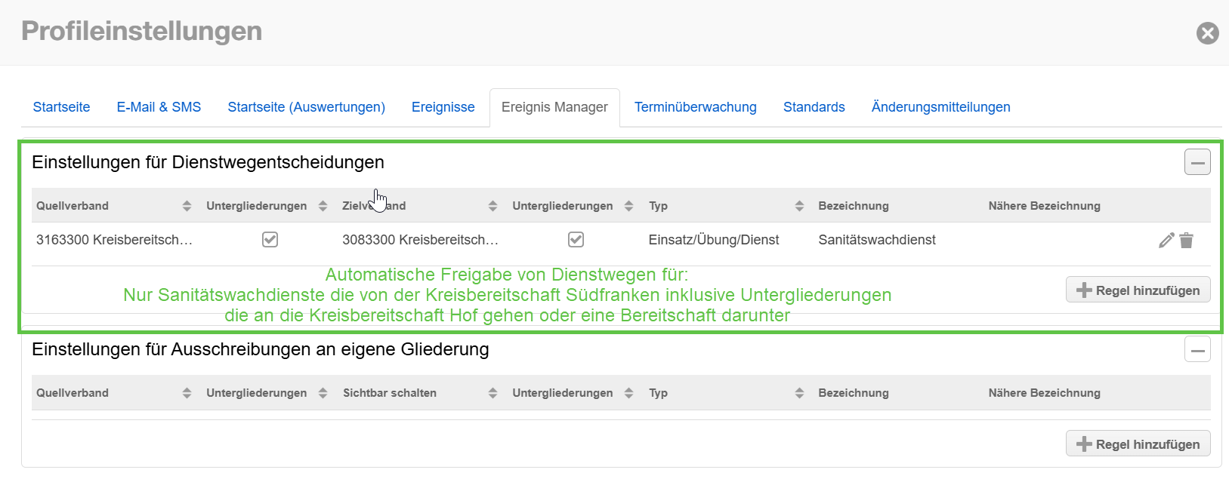Close the Profileinstellungen dialog
Viewport: 1229px width, 482px height.
point(1207,33)
